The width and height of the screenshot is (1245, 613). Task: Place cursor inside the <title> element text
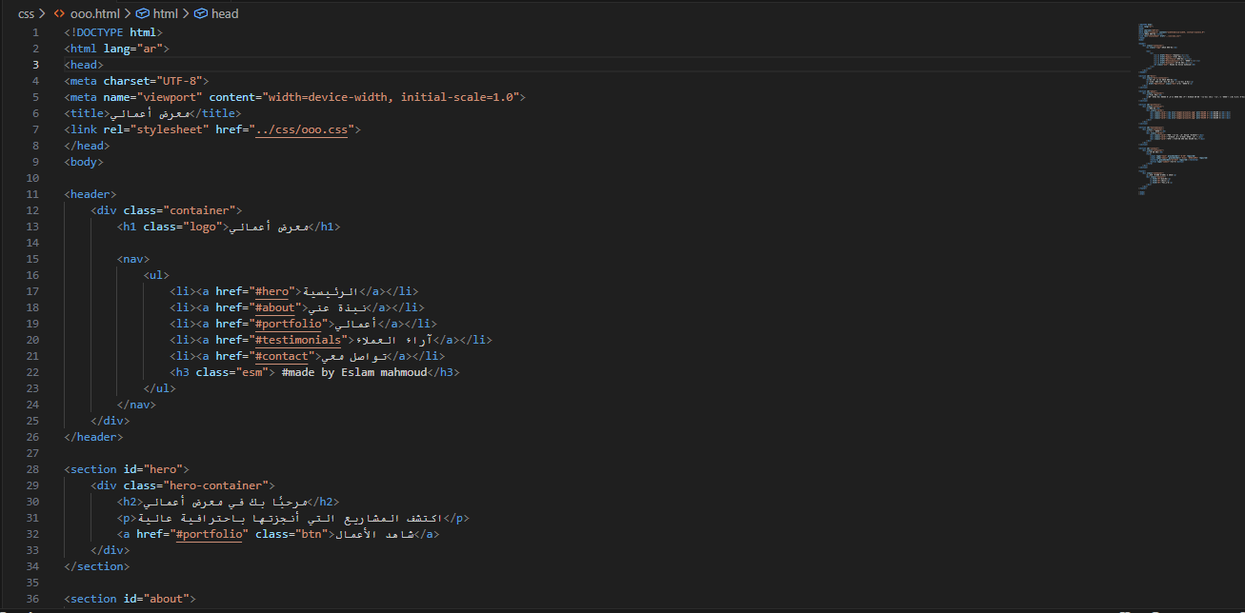148,112
